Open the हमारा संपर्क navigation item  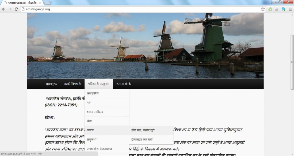coord(124,84)
